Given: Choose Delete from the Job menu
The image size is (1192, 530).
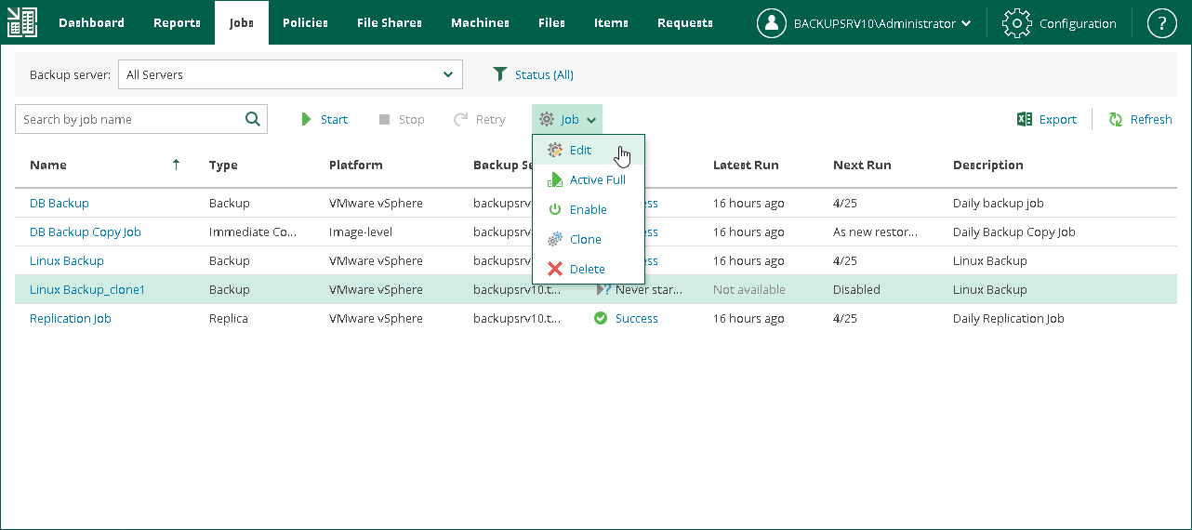Looking at the screenshot, I should tap(589, 269).
